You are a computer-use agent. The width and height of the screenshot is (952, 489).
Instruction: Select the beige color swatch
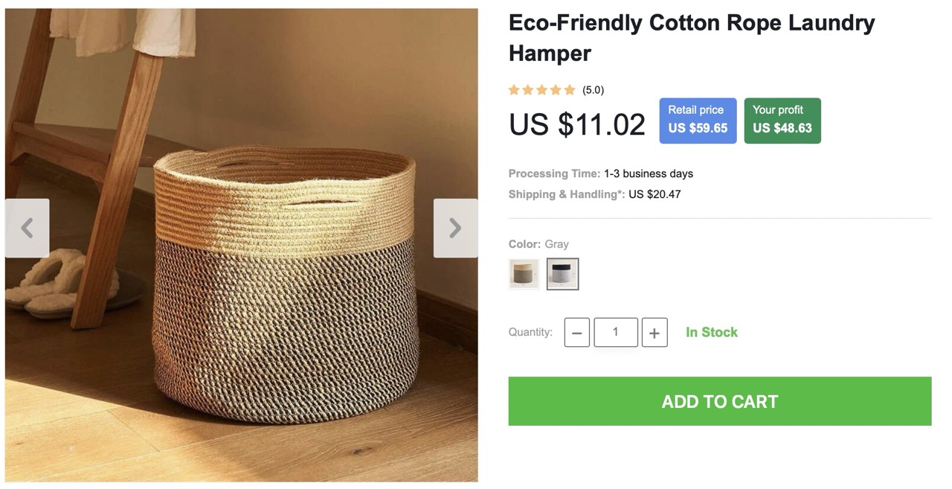click(x=524, y=274)
